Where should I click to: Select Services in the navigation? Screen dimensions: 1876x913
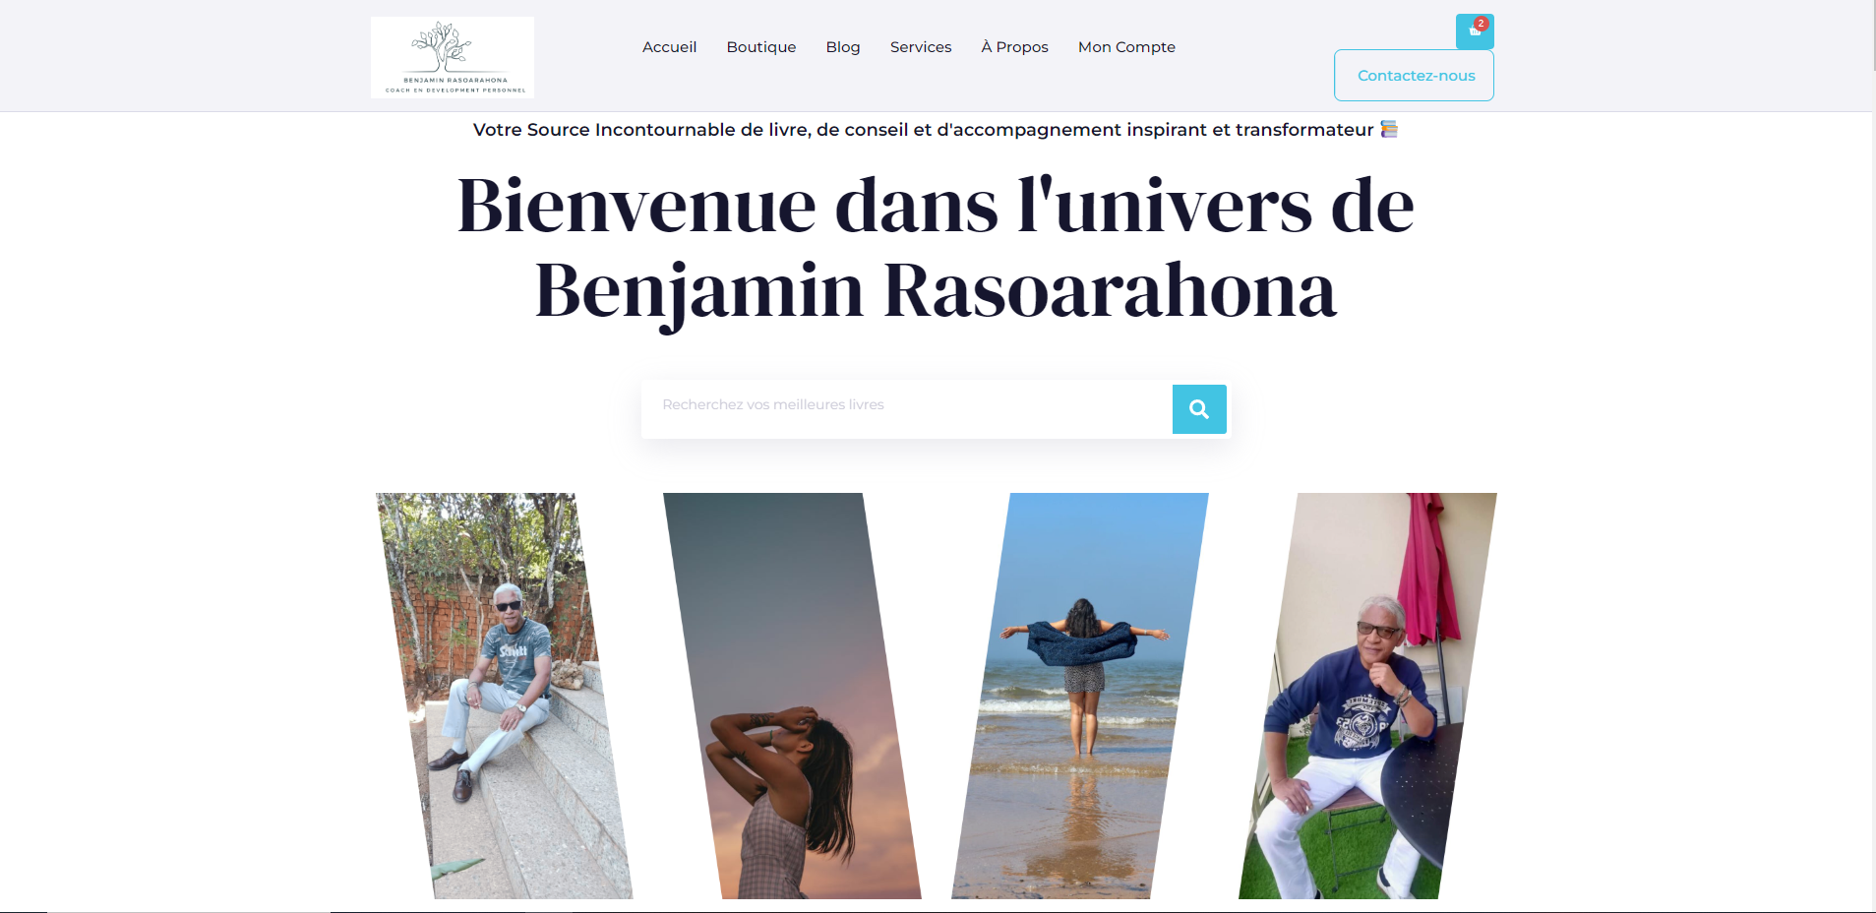tap(921, 47)
